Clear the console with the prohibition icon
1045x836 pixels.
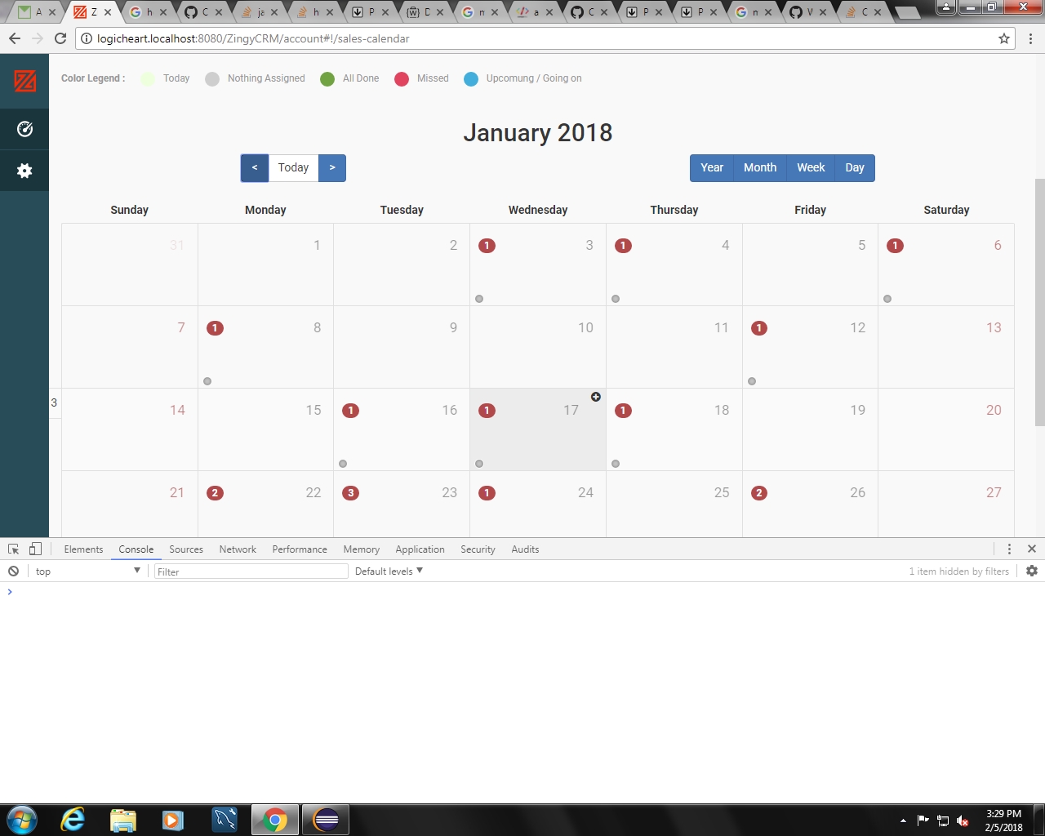pos(12,571)
